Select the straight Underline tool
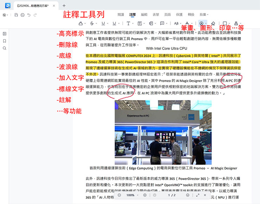 (x=103, y=24)
